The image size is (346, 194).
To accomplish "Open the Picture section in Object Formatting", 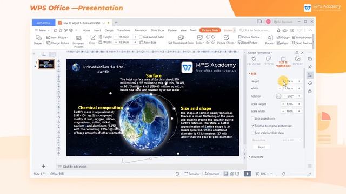I will tap(298, 61).
